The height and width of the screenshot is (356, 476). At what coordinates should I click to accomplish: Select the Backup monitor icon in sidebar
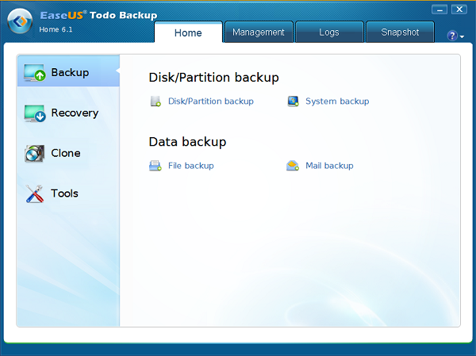(x=35, y=72)
